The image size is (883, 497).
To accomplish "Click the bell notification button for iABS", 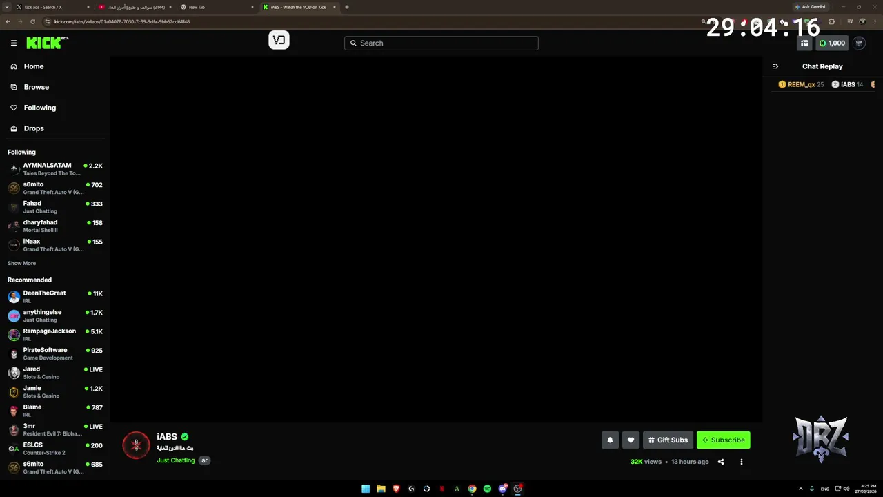I will pyautogui.click(x=610, y=440).
